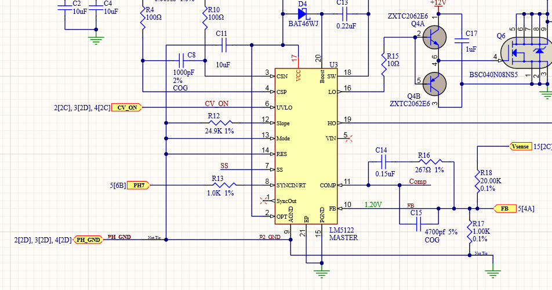Click the 'U3' designator text
The width and height of the screenshot is (552, 290).
coord(334,65)
